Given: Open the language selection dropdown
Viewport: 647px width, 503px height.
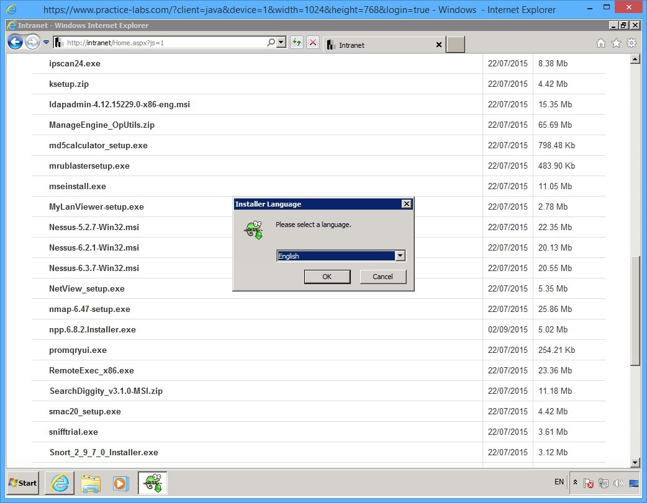Looking at the screenshot, I should coord(400,256).
